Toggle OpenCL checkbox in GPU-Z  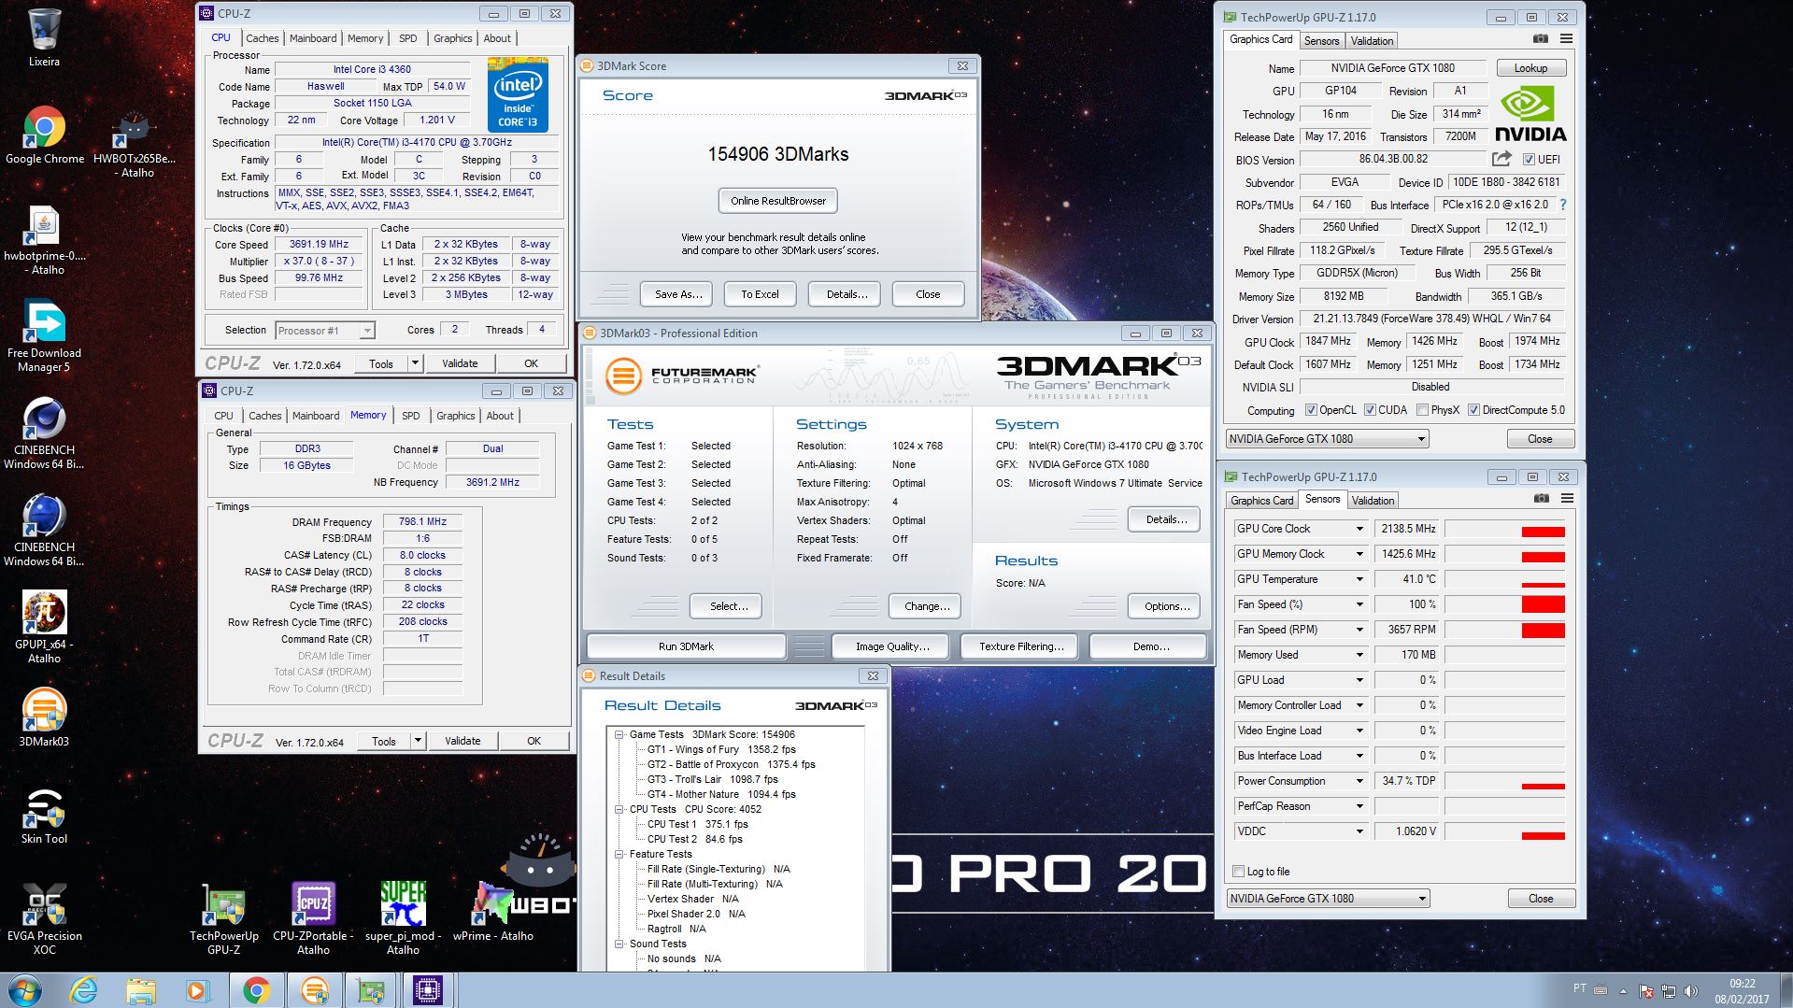point(1311,410)
